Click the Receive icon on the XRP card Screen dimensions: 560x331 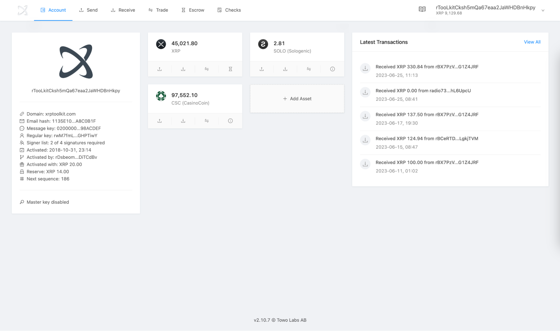pyautogui.click(x=183, y=69)
